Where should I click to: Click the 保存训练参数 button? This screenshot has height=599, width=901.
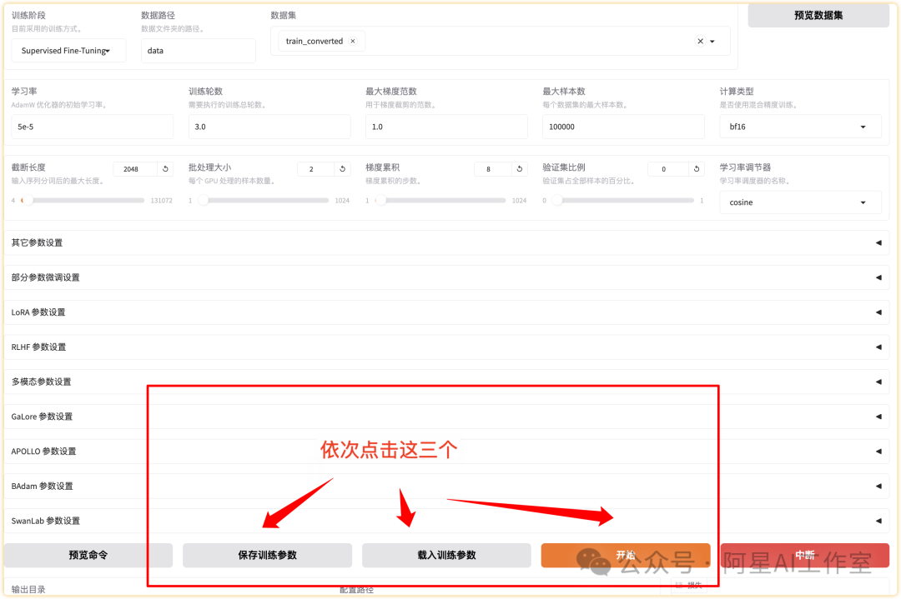267,556
